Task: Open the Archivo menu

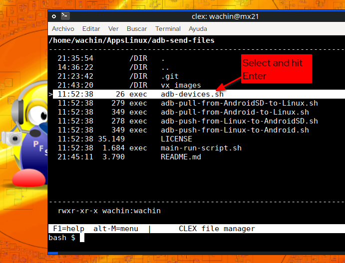Action: tap(63, 29)
